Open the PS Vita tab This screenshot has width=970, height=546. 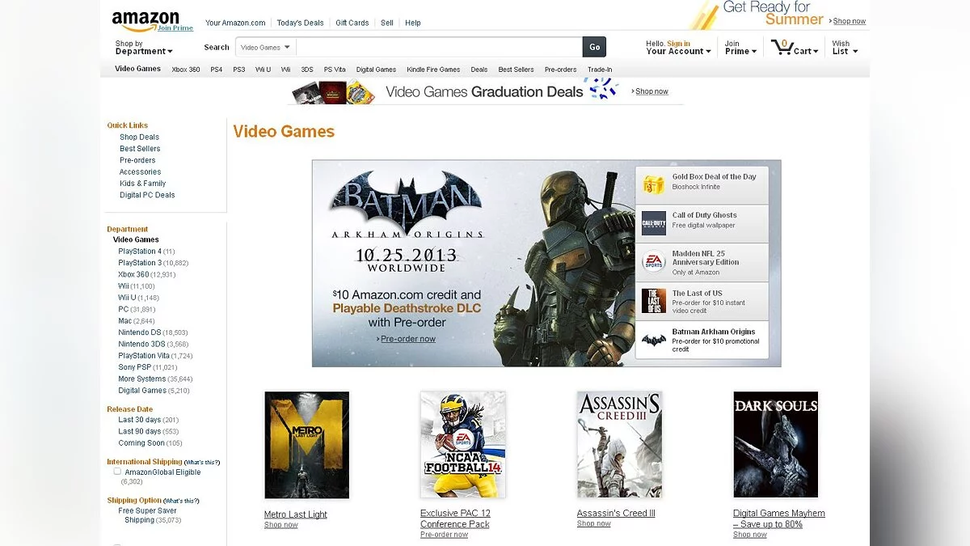tap(335, 70)
